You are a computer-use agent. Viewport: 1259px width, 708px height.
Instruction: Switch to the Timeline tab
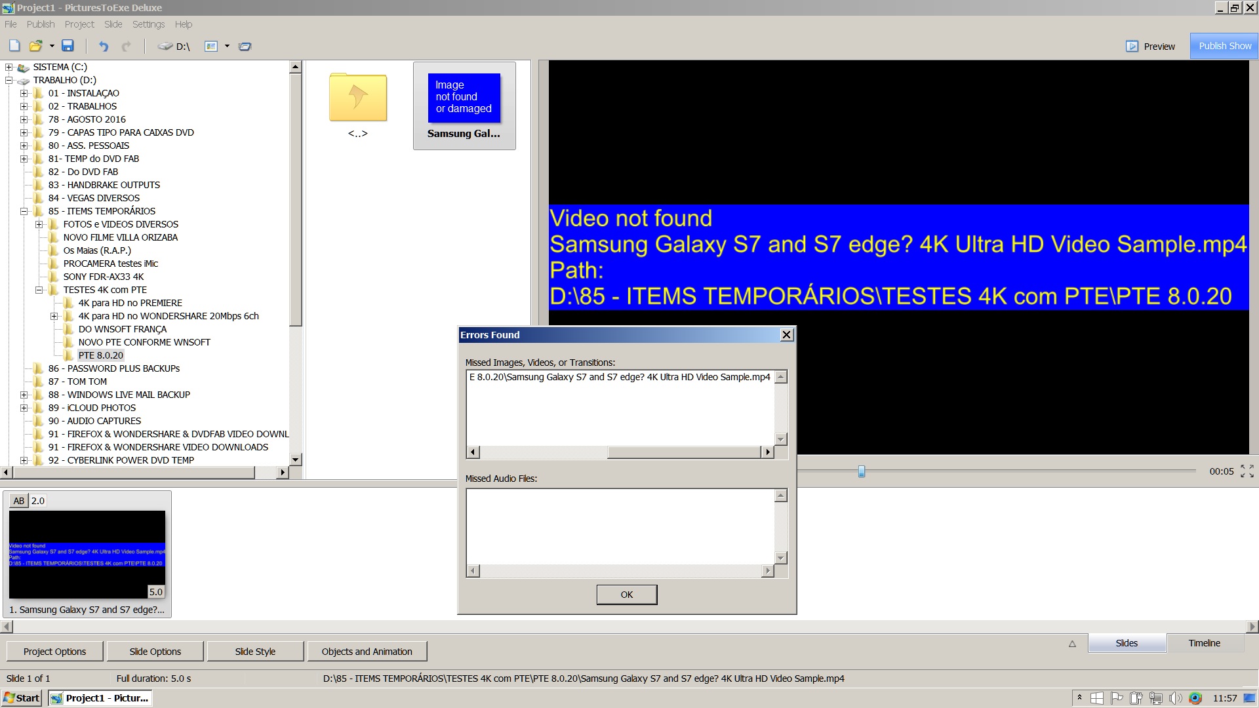[1204, 643]
